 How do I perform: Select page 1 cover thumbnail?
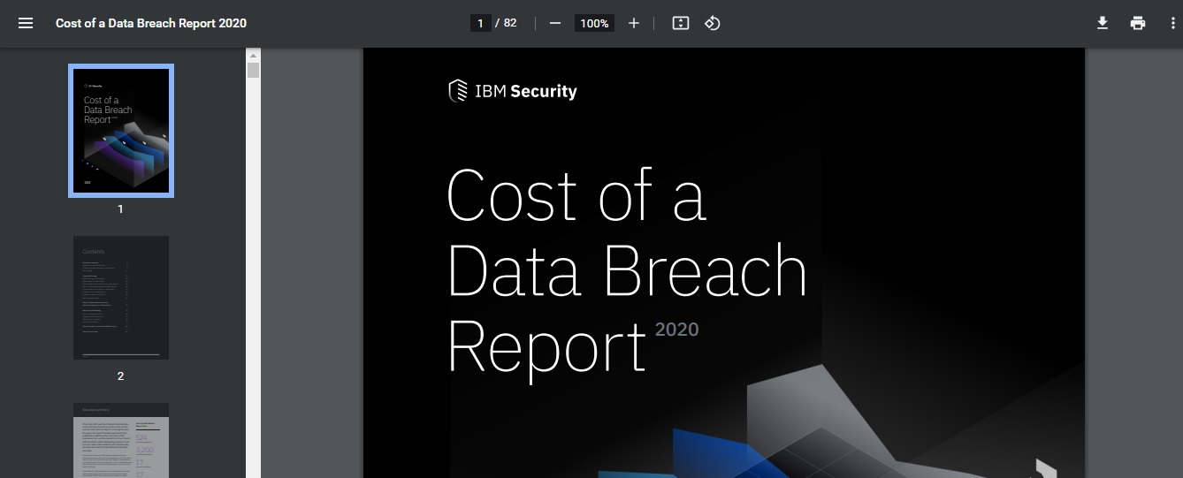tap(121, 131)
